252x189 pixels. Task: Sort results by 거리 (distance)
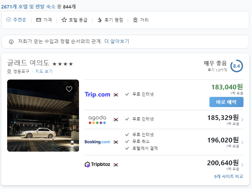[141, 20]
